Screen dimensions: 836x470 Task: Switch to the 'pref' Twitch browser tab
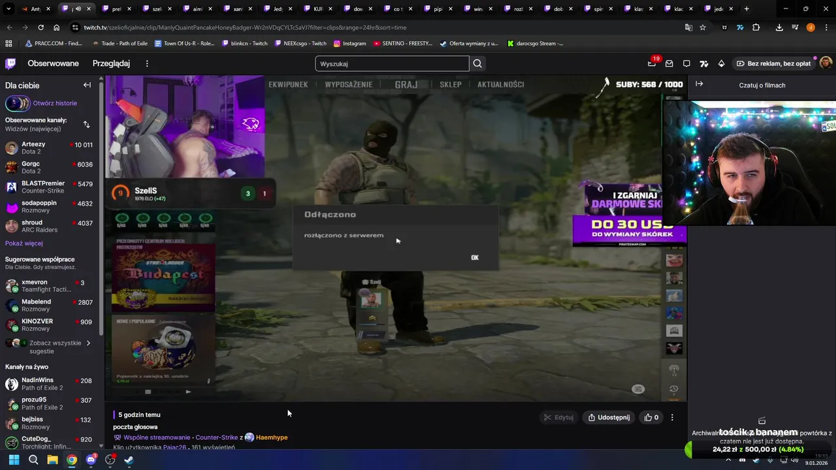pos(116,9)
